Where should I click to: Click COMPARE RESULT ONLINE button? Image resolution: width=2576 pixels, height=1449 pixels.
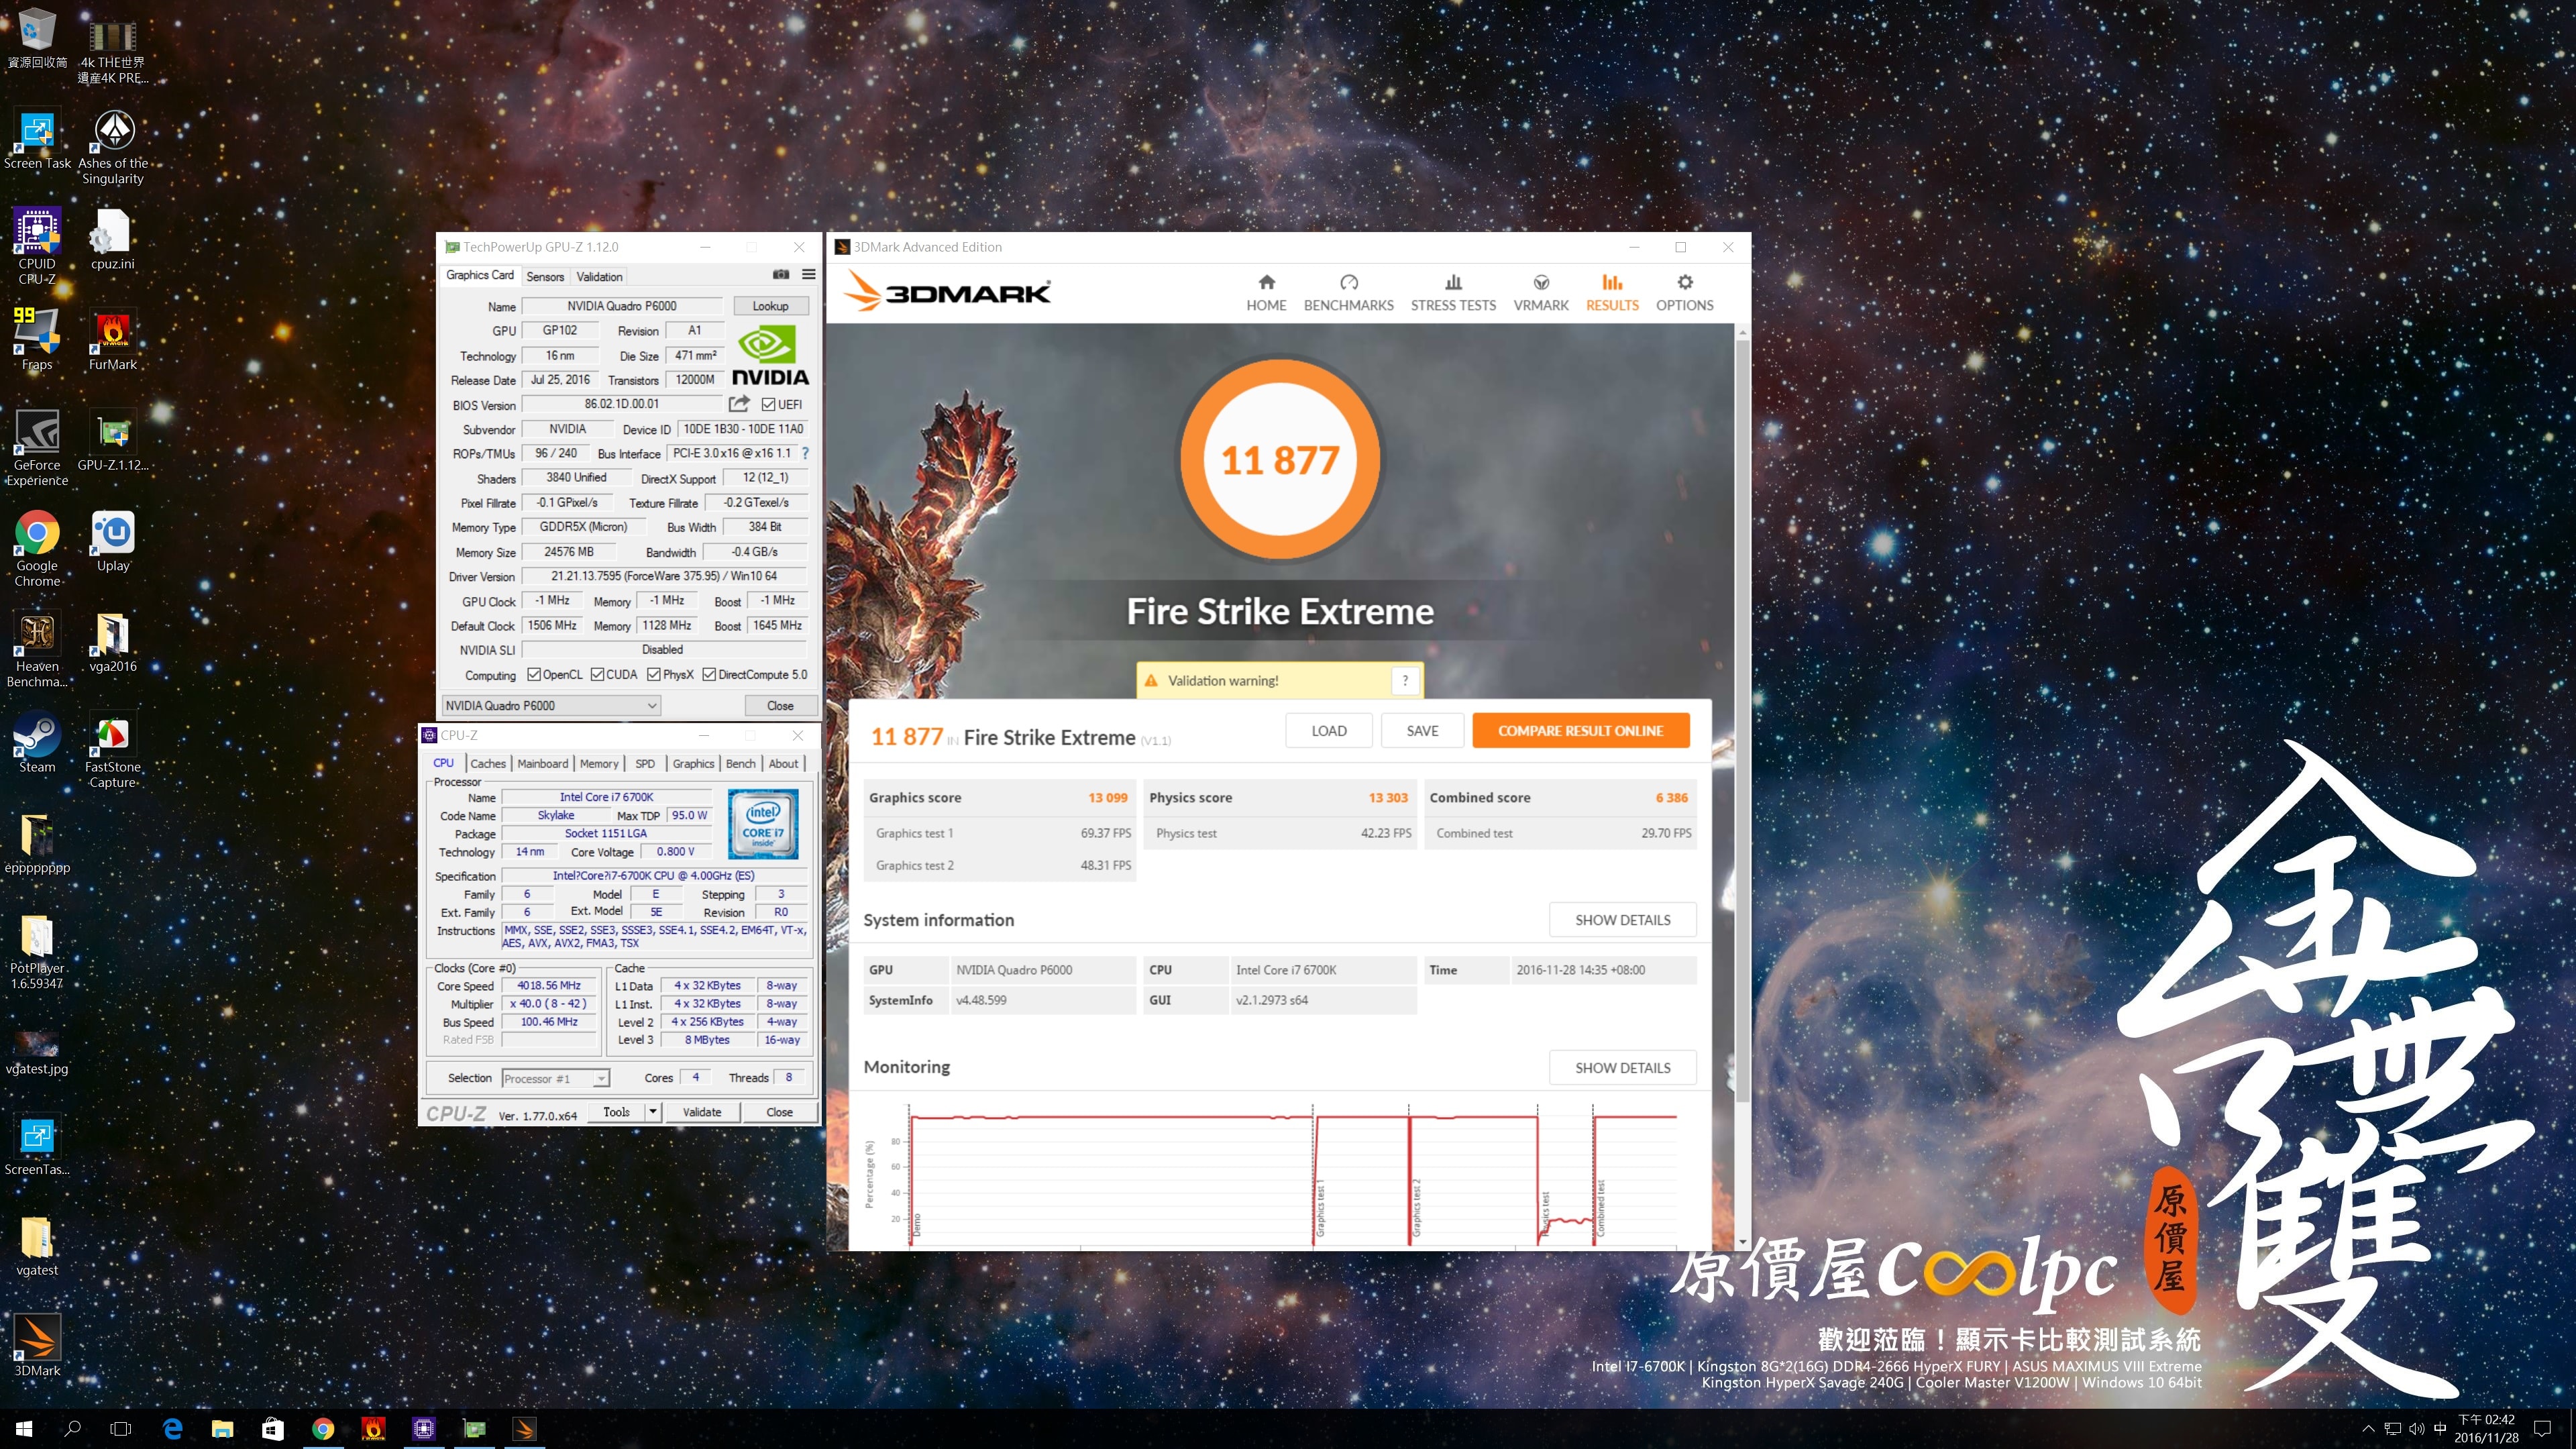(1580, 730)
